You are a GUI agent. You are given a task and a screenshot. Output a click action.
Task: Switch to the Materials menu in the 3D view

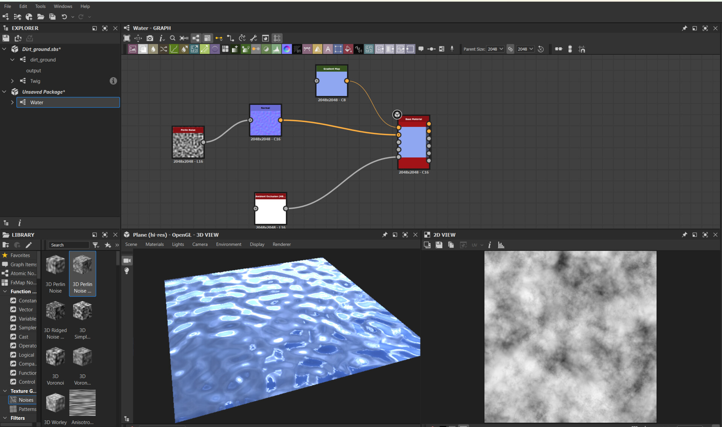[155, 244]
